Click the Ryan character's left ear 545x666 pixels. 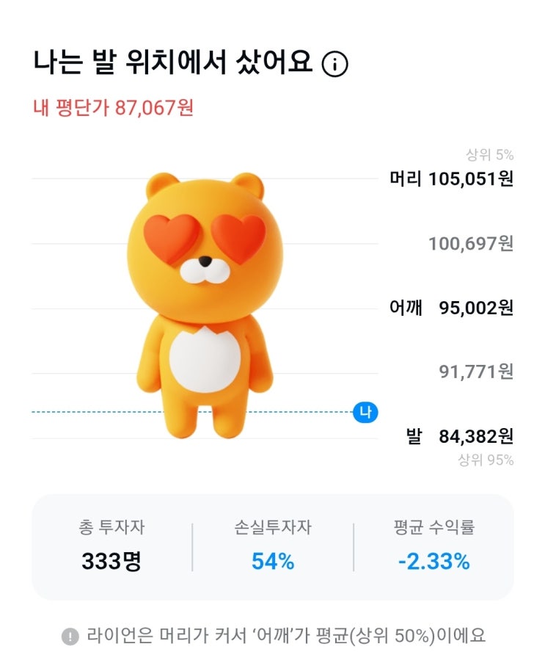pyautogui.click(x=162, y=187)
